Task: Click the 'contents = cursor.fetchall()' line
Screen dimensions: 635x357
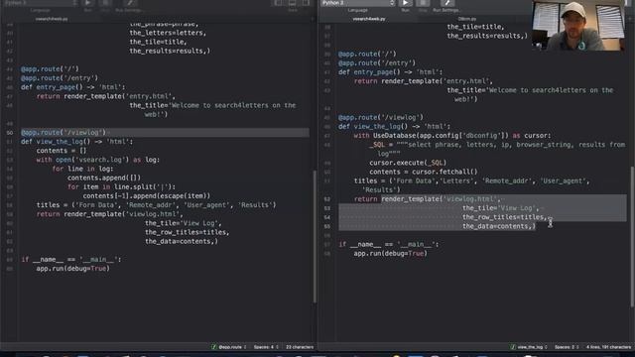Action: pos(424,172)
